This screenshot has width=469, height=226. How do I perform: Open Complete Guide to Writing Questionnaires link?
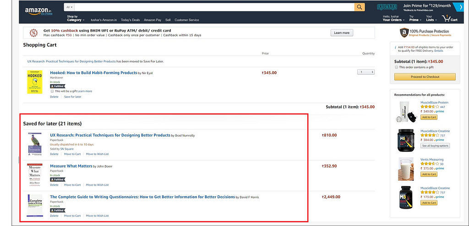(142, 197)
